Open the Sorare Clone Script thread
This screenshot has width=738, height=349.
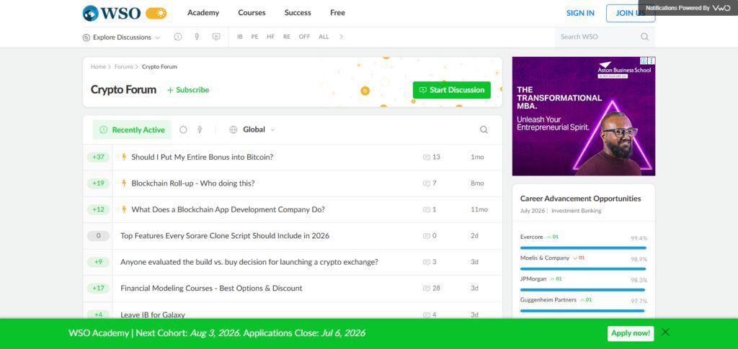[225, 236]
